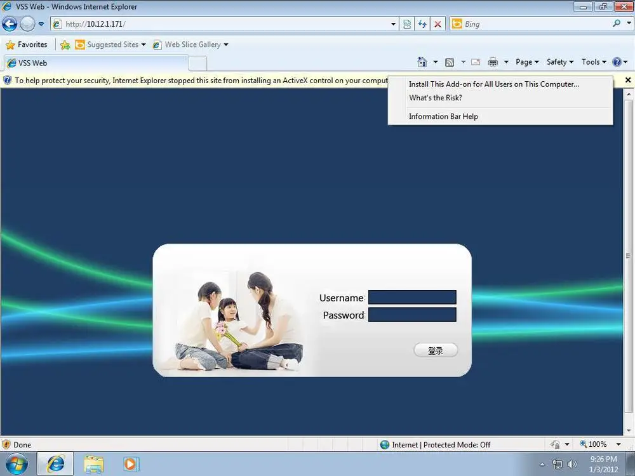Click the RSS feeds icon
Screen dimensions: 635x476
tap(450, 62)
